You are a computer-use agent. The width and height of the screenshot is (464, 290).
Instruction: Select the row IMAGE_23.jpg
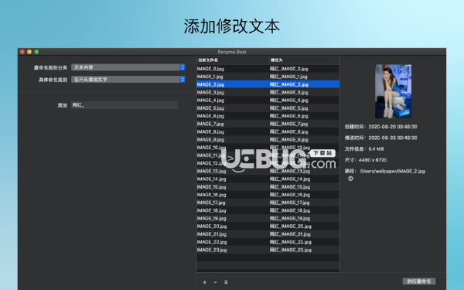[x=268, y=250]
